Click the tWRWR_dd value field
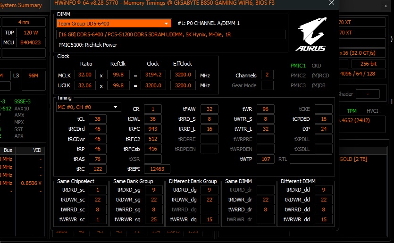Viewport: 394px width, 243px height. tap(324, 219)
